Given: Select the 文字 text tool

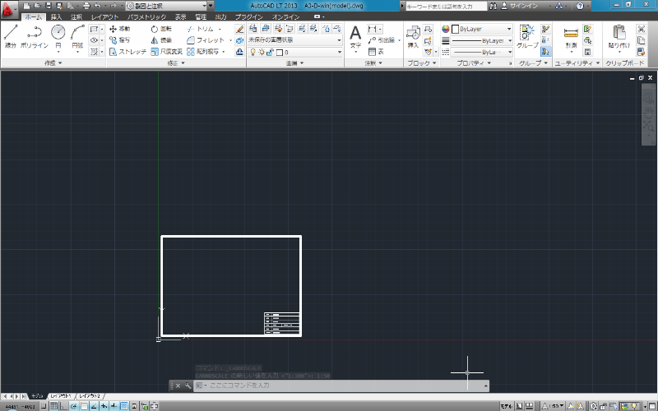Looking at the screenshot, I should coord(355,38).
